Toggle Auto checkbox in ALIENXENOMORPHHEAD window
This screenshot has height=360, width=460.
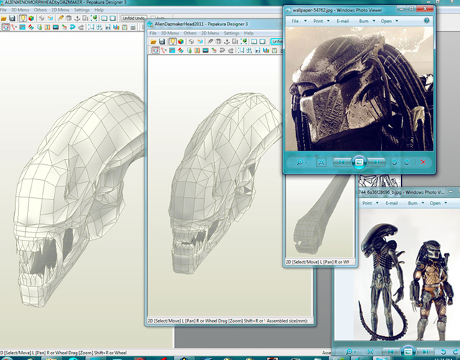pyautogui.click(x=153, y=18)
